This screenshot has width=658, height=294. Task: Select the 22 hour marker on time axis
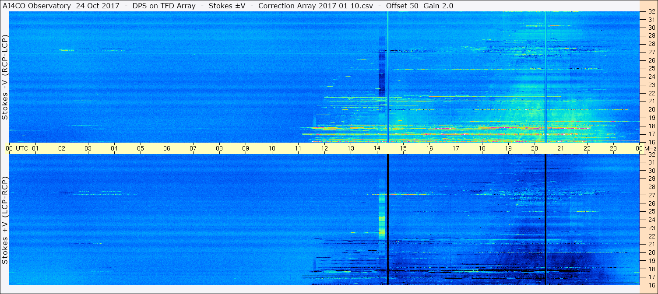pos(587,148)
